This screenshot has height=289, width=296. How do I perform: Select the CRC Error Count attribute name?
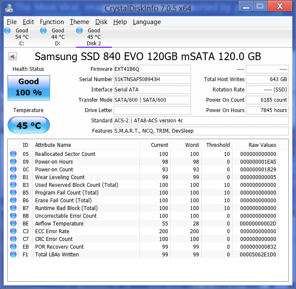(x=54, y=239)
